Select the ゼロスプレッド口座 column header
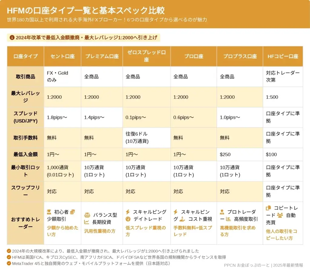 147,56
